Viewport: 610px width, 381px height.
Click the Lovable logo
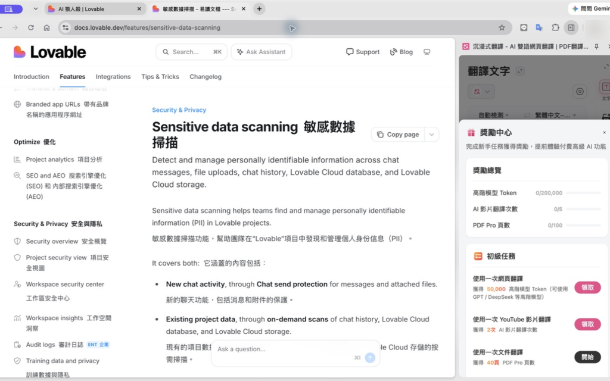(x=50, y=52)
